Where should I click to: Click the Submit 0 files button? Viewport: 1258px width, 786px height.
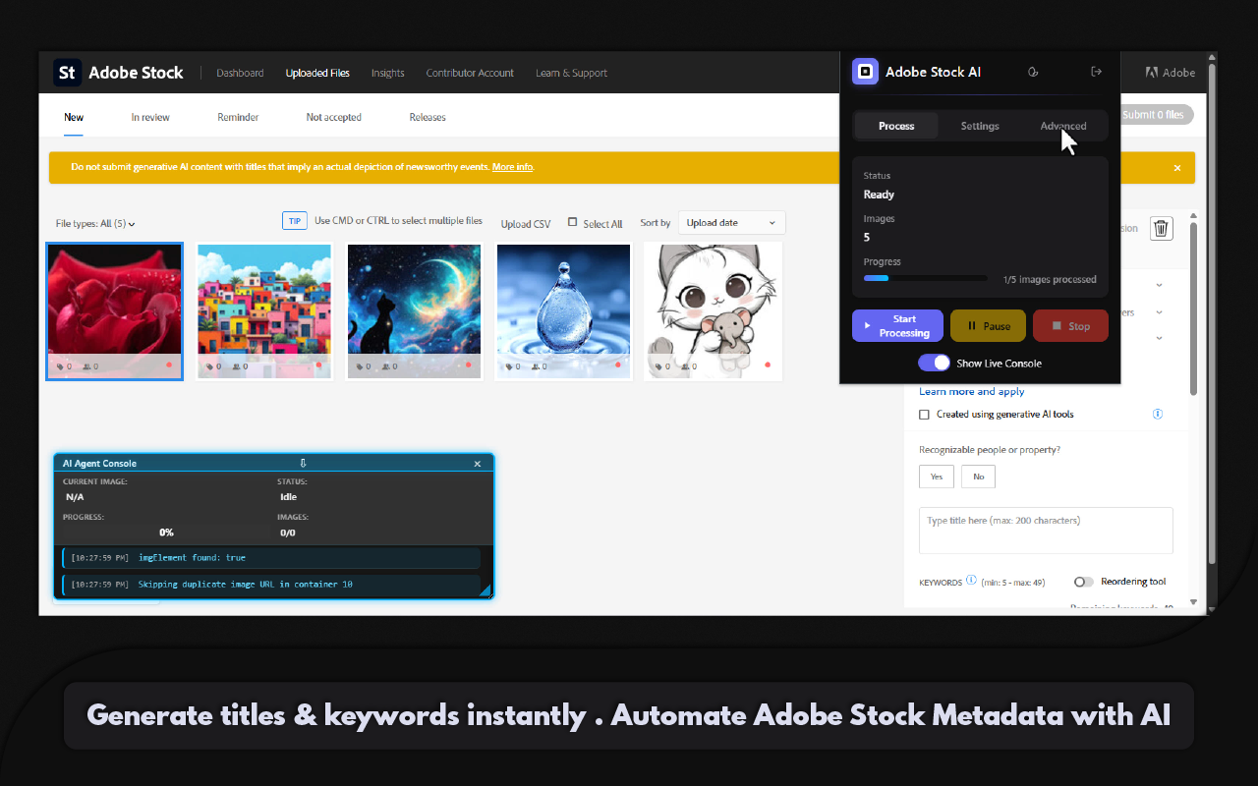pyautogui.click(x=1157, y=115)
